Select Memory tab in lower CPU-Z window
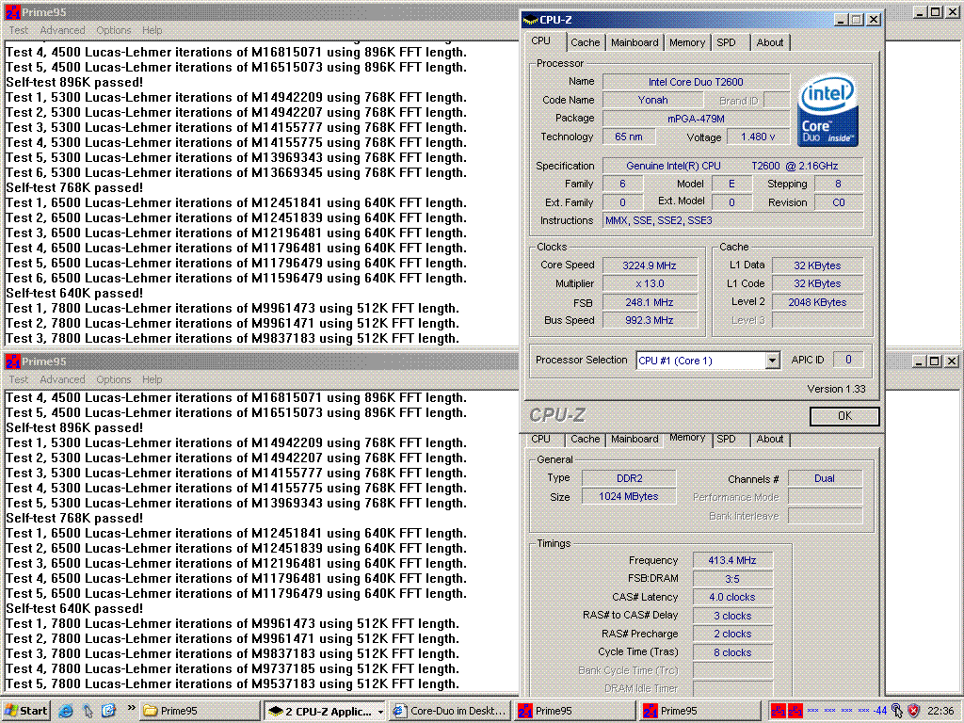The height and width of the screenshot is (723, 964). tap(686, 438)
